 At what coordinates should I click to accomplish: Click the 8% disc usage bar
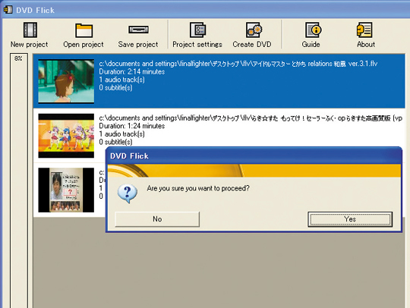tap(19, 181)
